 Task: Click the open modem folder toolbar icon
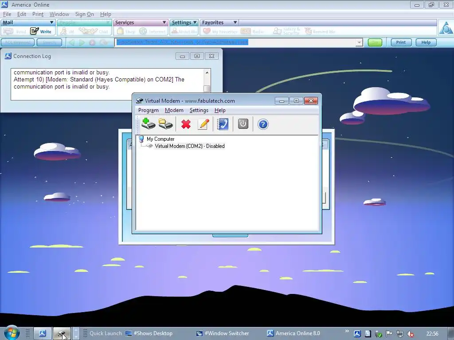click(x=165, y=124)
